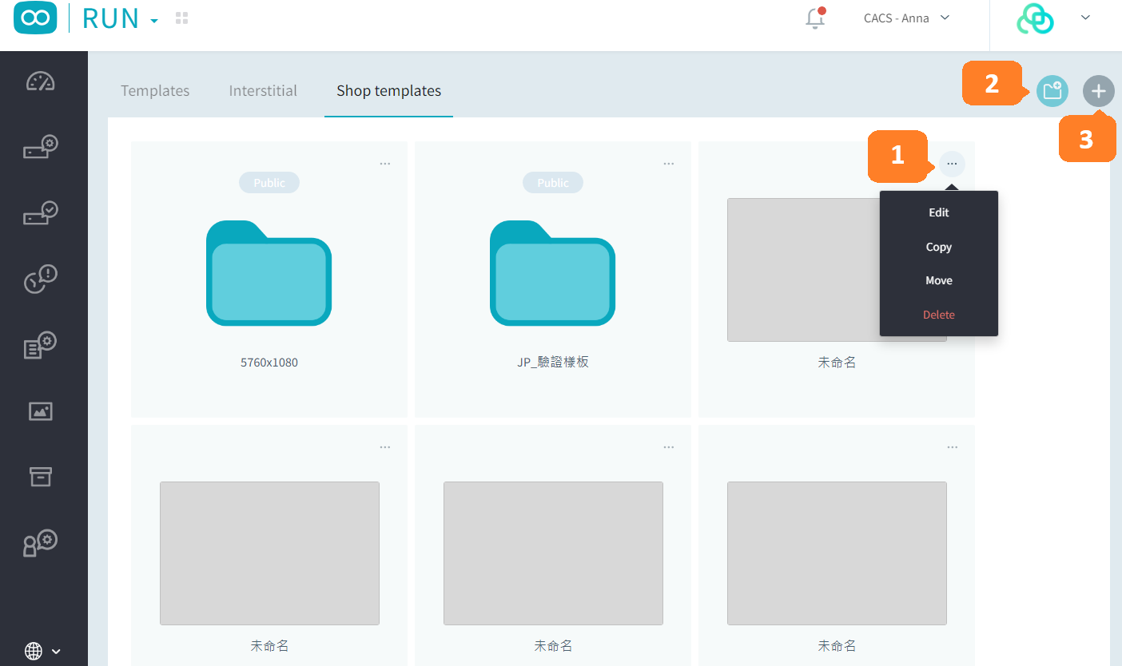Choose Delete from the context menu

coord(939,315)
